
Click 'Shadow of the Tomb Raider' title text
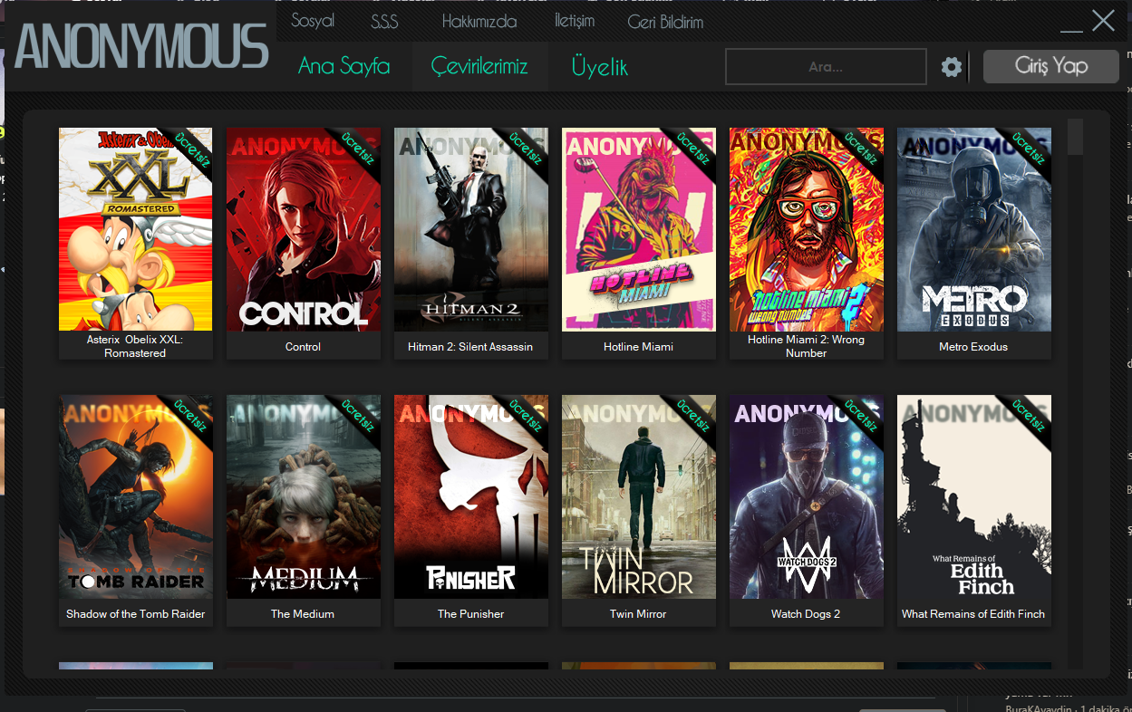pos(136,614)
